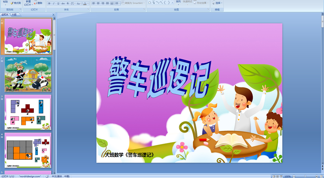Open character spacing options
This screenshot has height=178, width=324.
coord(72,3)
